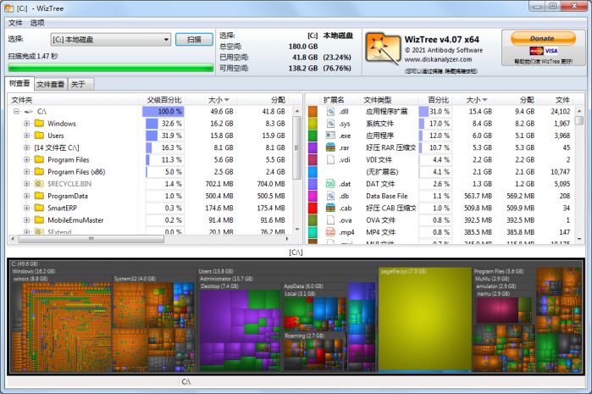Click the Program Files (x86) folder icon
The height and width of the screenshot is (394, 592).
39,171
